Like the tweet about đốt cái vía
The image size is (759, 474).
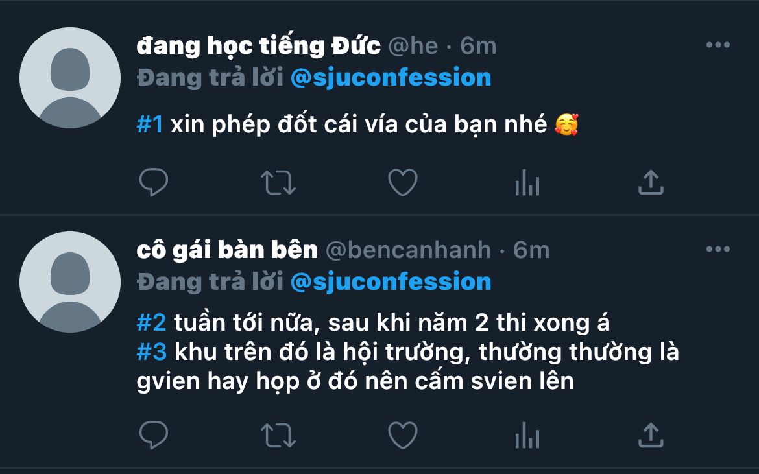click(403, 182)
